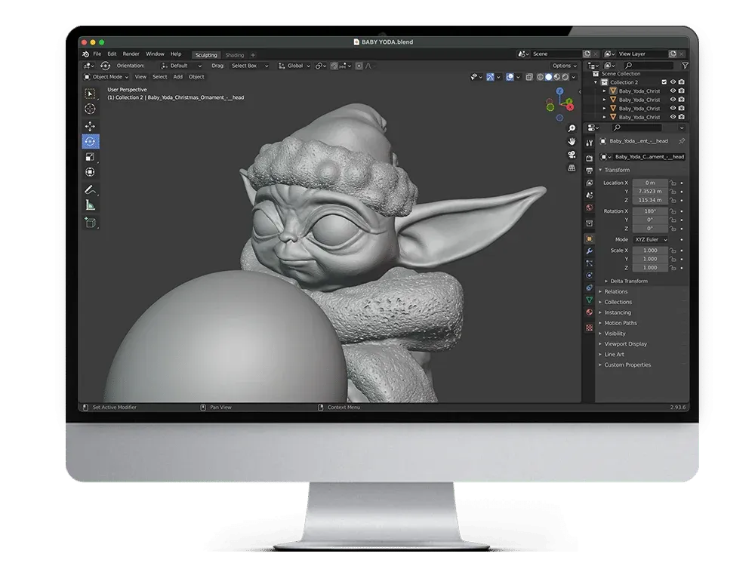This screenshot has width=755, height=566.
Task: Click the zoom magnifier viewport icon
Action: 572,128
